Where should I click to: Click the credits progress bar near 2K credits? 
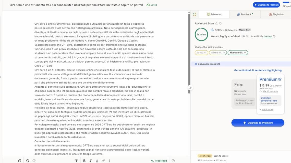click(287, 2)
